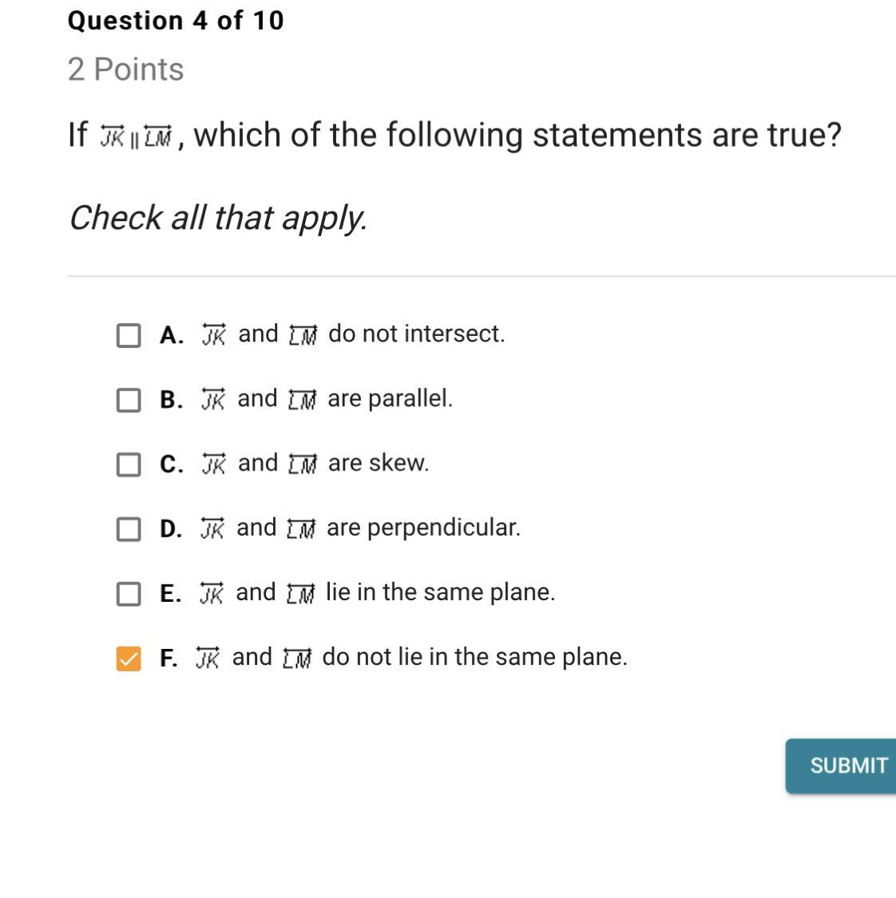Viewport: 896px width, 898px height.
Task: Click the bold letter 'F.' option label
Action: pyautogui.click(x=168, y=659)
